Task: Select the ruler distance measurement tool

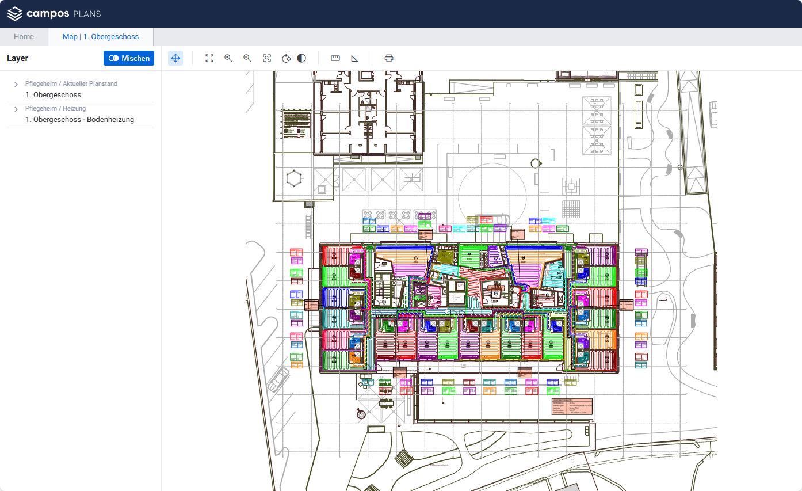Action: (335, 58)
